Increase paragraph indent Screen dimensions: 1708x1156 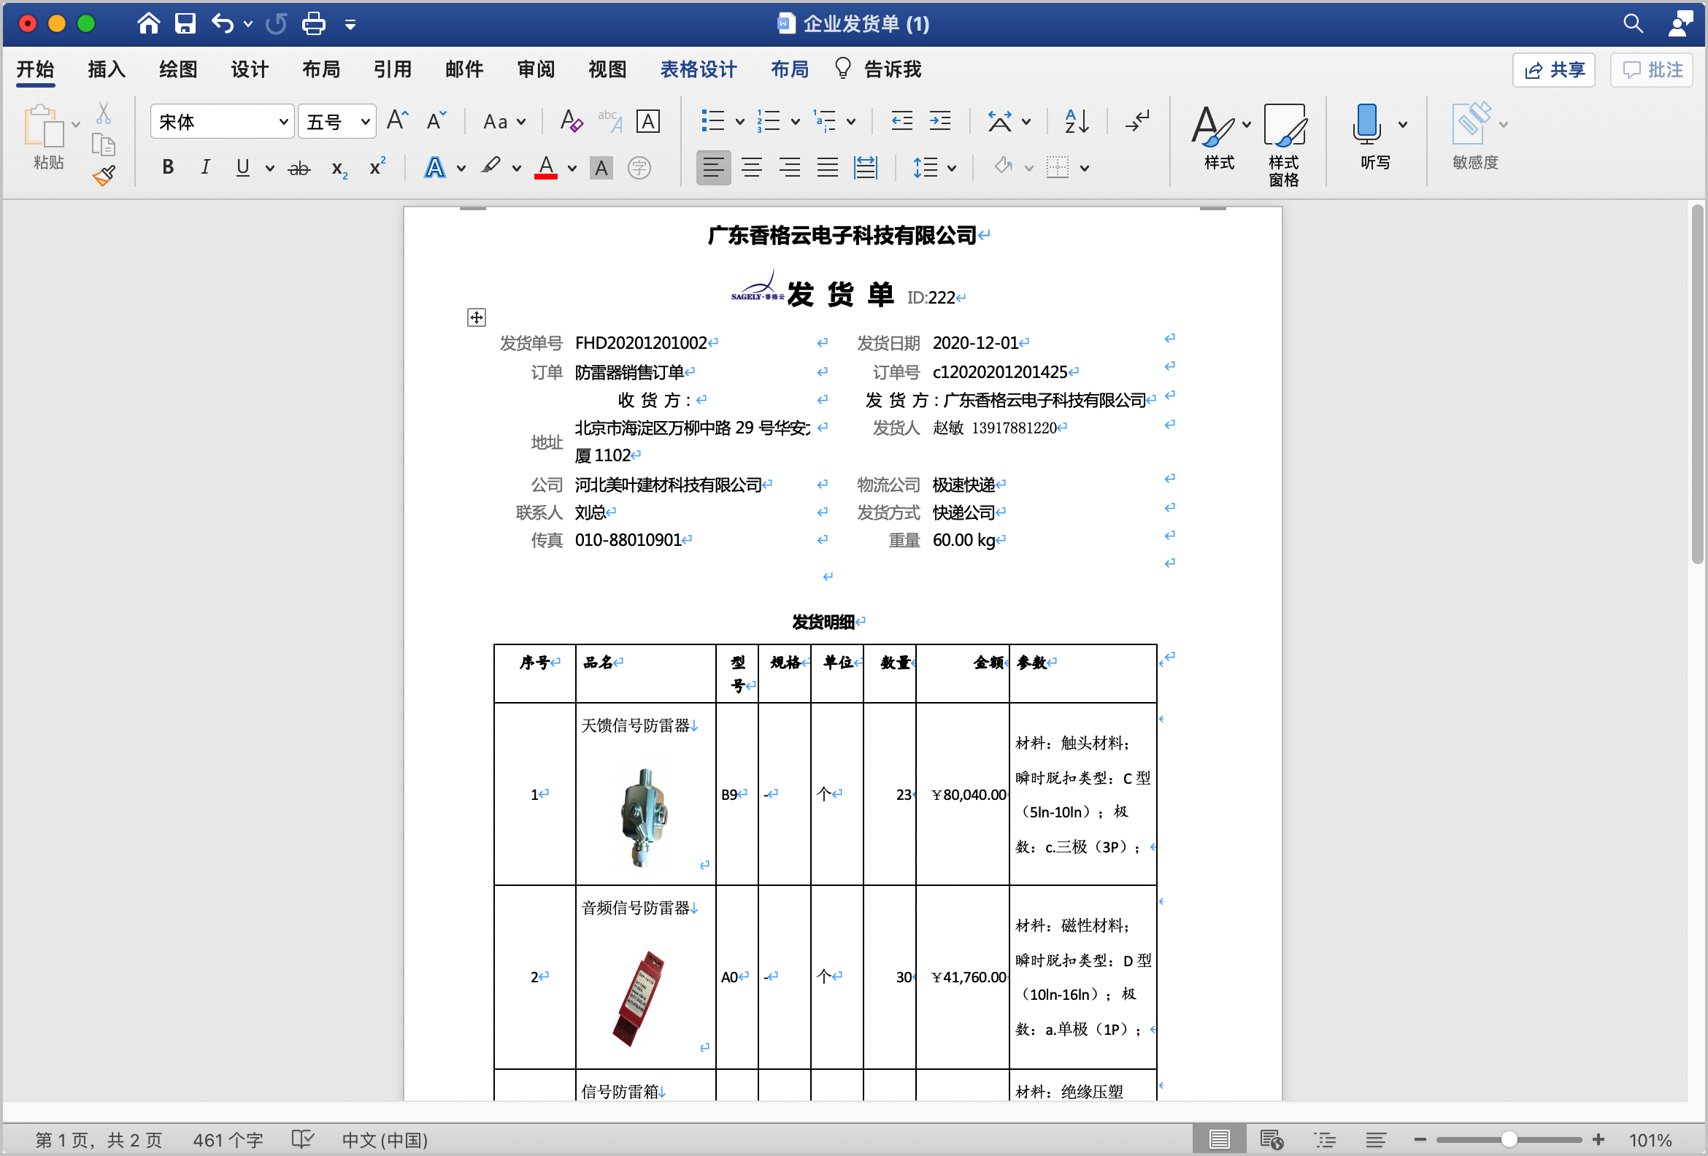pos(940,120)
